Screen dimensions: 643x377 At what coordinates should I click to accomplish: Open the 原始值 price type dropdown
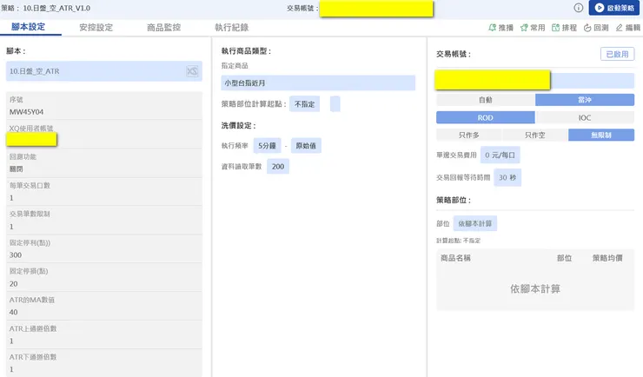click(x=306, y=145)
